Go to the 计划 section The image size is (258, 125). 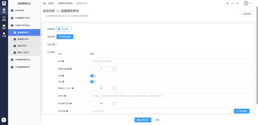[4, 35]
